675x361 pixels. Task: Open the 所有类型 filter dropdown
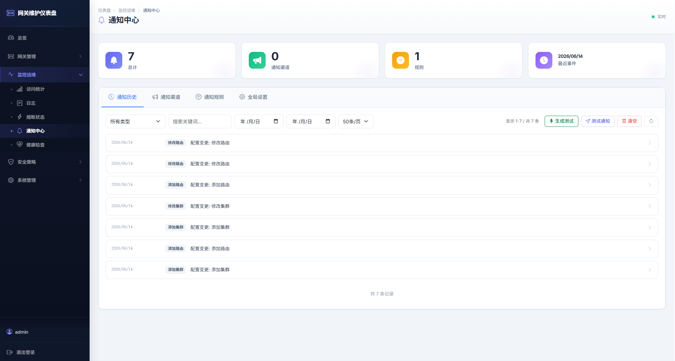(136, 122)
